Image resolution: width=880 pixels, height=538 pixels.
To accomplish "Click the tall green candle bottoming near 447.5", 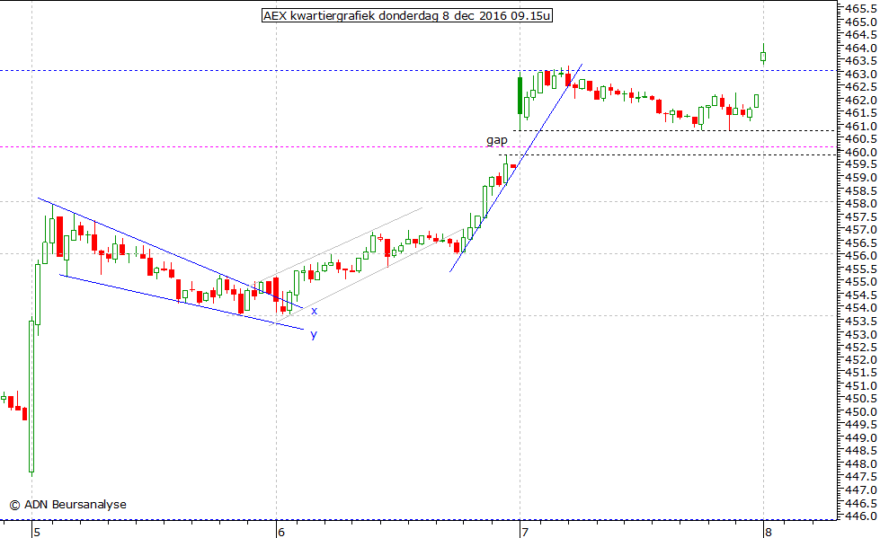I will coord(31,396).
